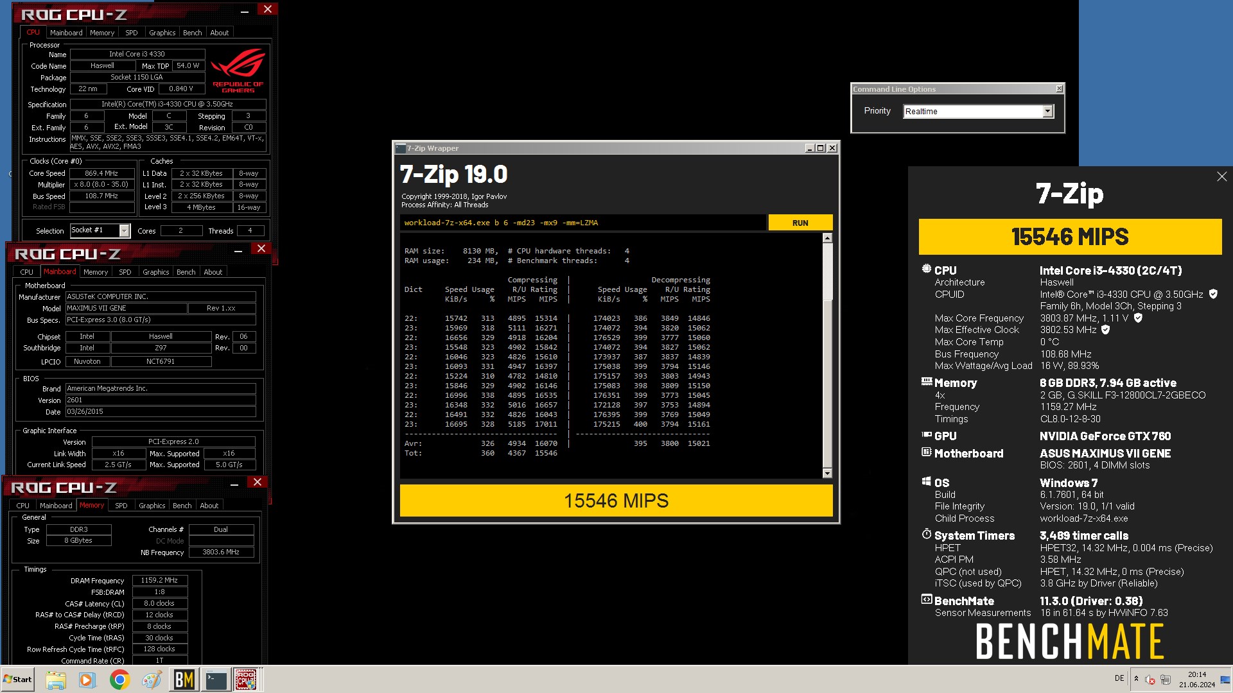This screenshot has height=693, width=1233.
Task: Launch Windows Media Player from taskbar
Action: [87, 680]
